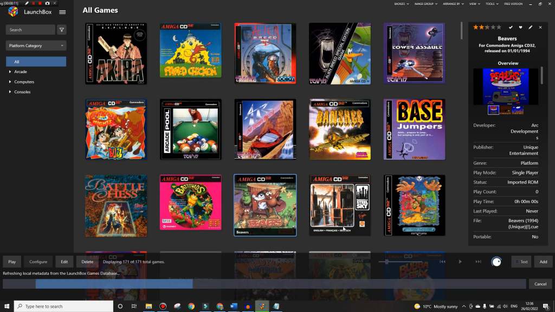Open the Badges menu

pyautogui.click(x=402, y=4)
